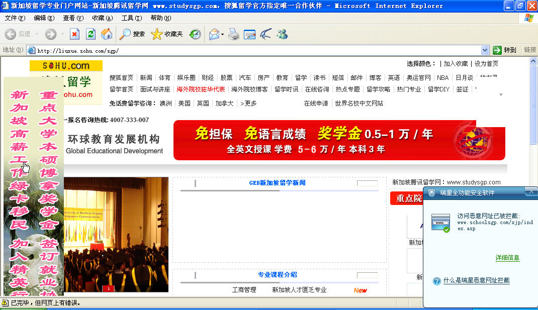538x310 pixels.
Task: Open the 新加坡人才匮乏专业 link
Action: tap(299, 290)
